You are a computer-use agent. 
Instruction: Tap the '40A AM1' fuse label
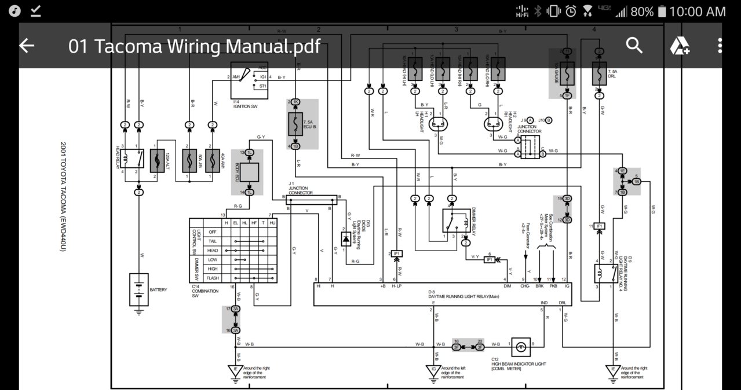click(222, 160)
